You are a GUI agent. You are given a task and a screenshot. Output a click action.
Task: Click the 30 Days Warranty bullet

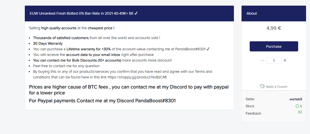pyautogui.click(x=48, y=43)
